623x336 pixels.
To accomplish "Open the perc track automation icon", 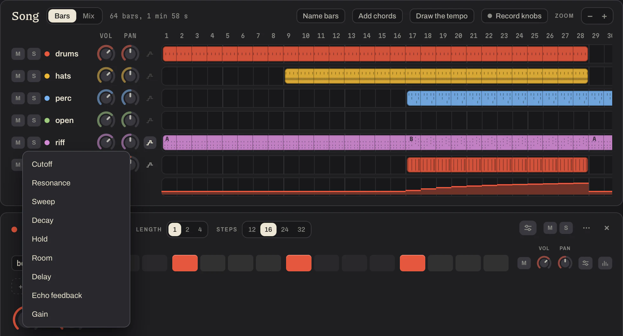I will tap(150, 98).
